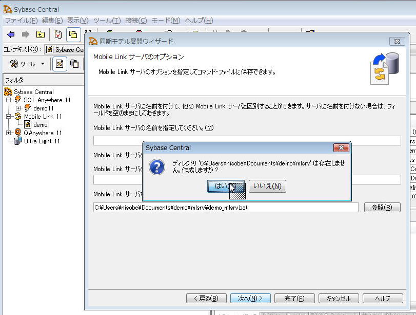This screenshot has height=315, width=416.
Task: Click the back arrow toolbar icon
Action: (x=11, y=34)
